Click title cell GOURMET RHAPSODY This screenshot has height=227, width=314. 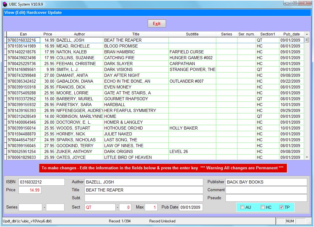pyautogui.click(x=136, y=99)
